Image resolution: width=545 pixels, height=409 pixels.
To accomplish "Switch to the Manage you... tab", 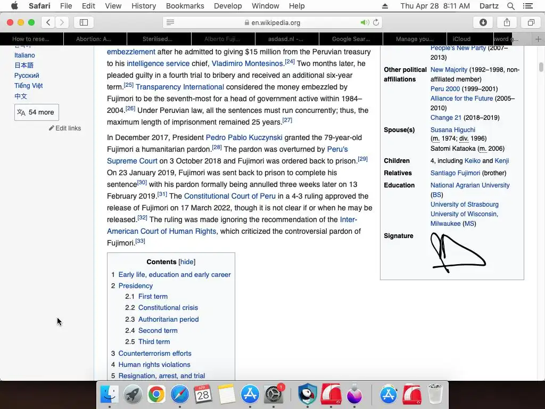I will pos(415,39).
